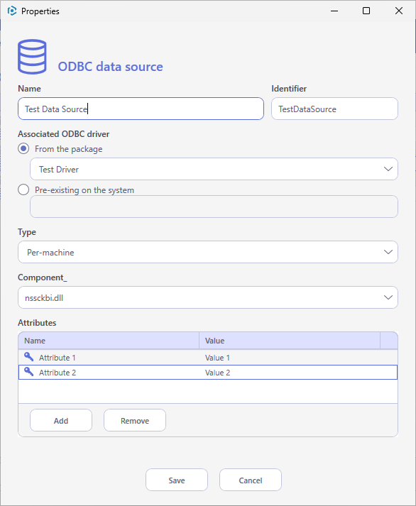The image size is (416, 506).
Task: Open the Type Per-machine dropdown
Action: (x=208, y=252)
